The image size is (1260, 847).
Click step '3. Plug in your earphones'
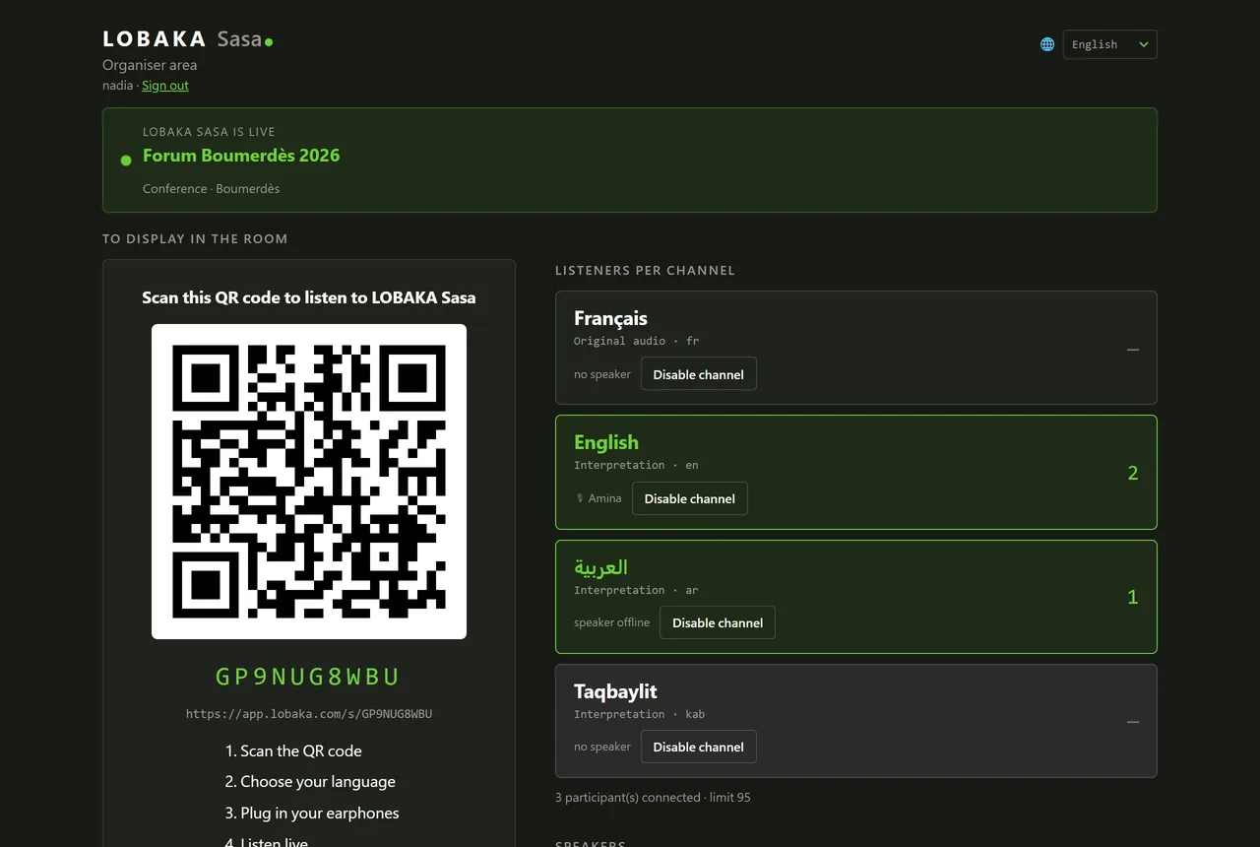[312, 814]
